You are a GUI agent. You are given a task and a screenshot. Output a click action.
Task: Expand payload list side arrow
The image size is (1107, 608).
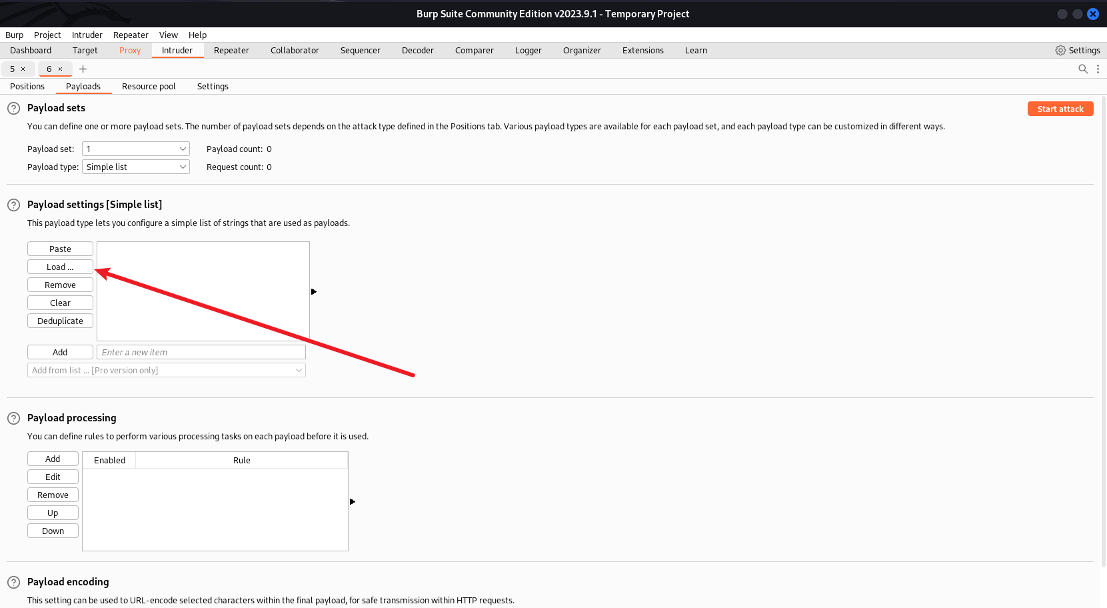pyautogui.click(x=314, y=291)
